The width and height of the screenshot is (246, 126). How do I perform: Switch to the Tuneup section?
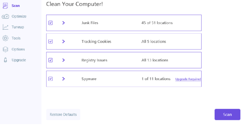coord(18,27)
